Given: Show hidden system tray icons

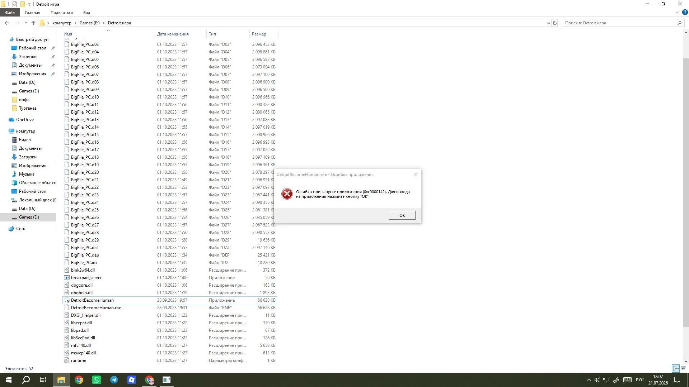Looking at the screenshot, I should click(589, 380).
